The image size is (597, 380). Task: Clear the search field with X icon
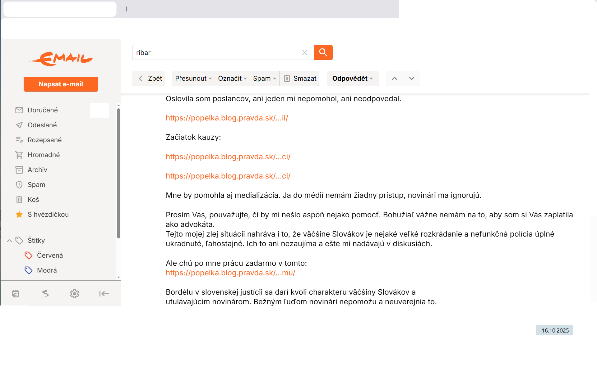point(305,52)
